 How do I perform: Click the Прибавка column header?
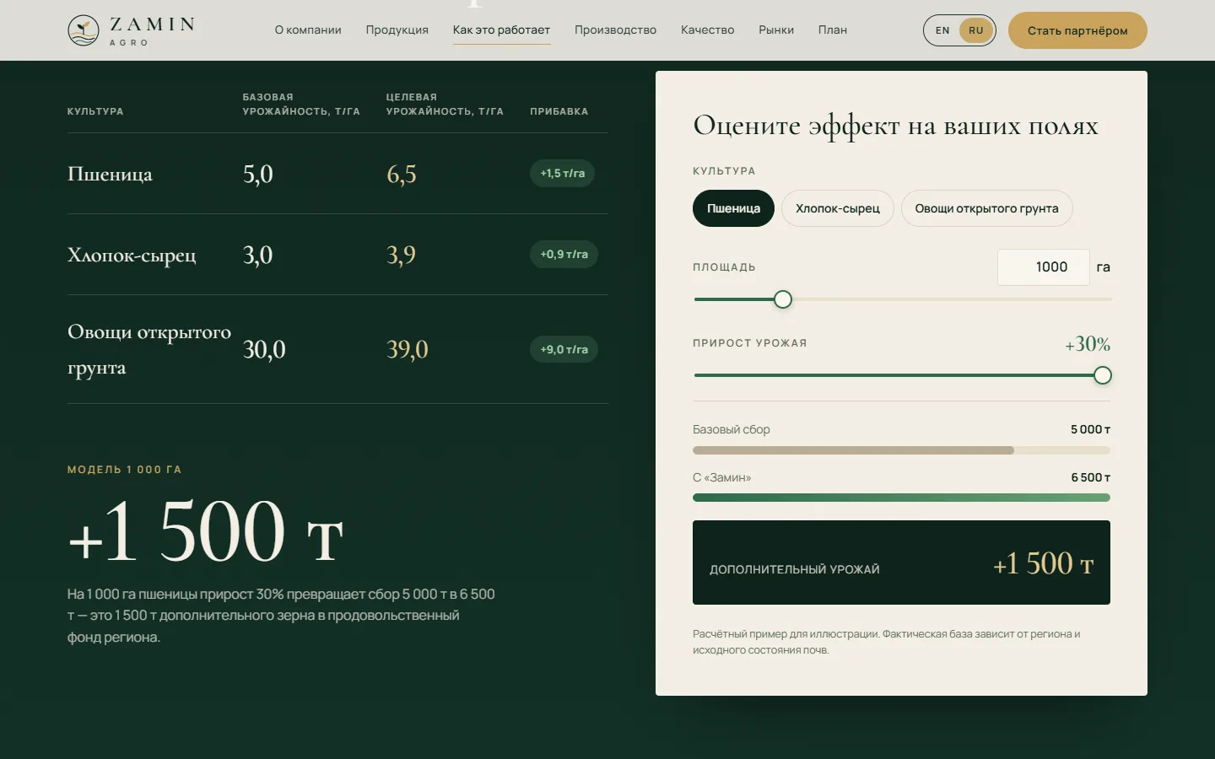coord(559,111)
